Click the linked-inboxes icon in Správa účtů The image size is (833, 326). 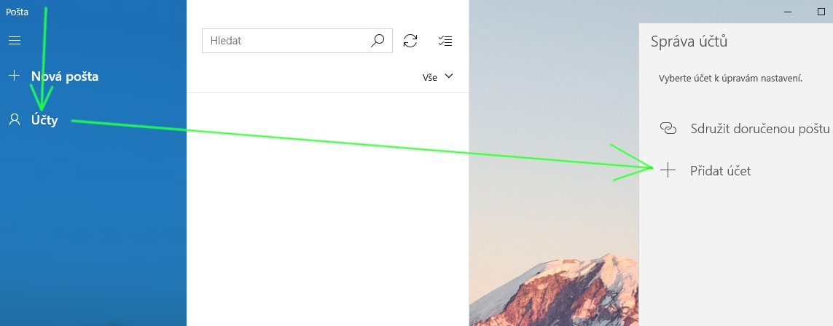(x=668, y=128)
